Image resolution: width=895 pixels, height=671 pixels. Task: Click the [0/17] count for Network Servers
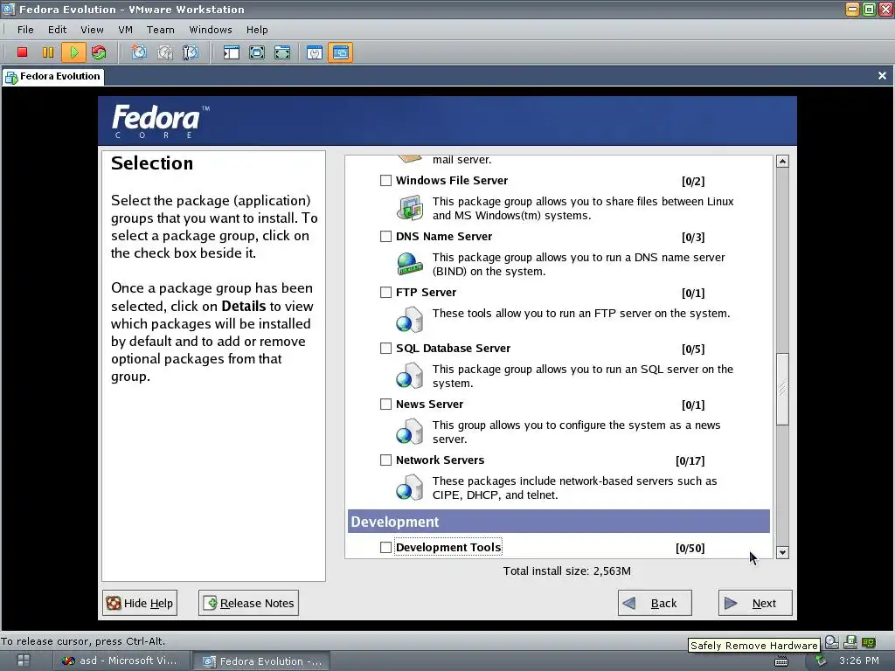(690, 461)
